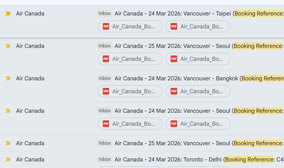Click the Inbox label on the Vancouver - Bangkok email

(104, 78)
